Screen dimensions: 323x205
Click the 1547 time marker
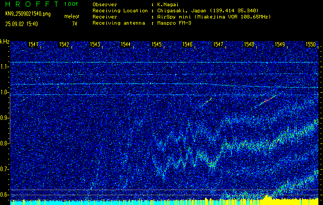pos(218,44)
